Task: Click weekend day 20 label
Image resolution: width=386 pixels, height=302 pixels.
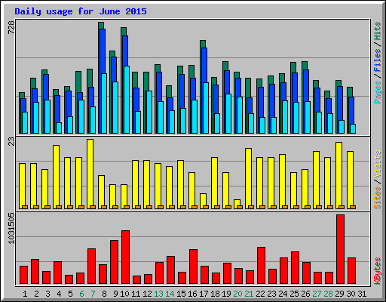Action: (237, 294)
